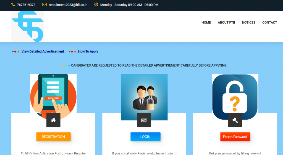The image size is (283, 155).
Task: Click the two users with padlock image
Action: [144, 94]
